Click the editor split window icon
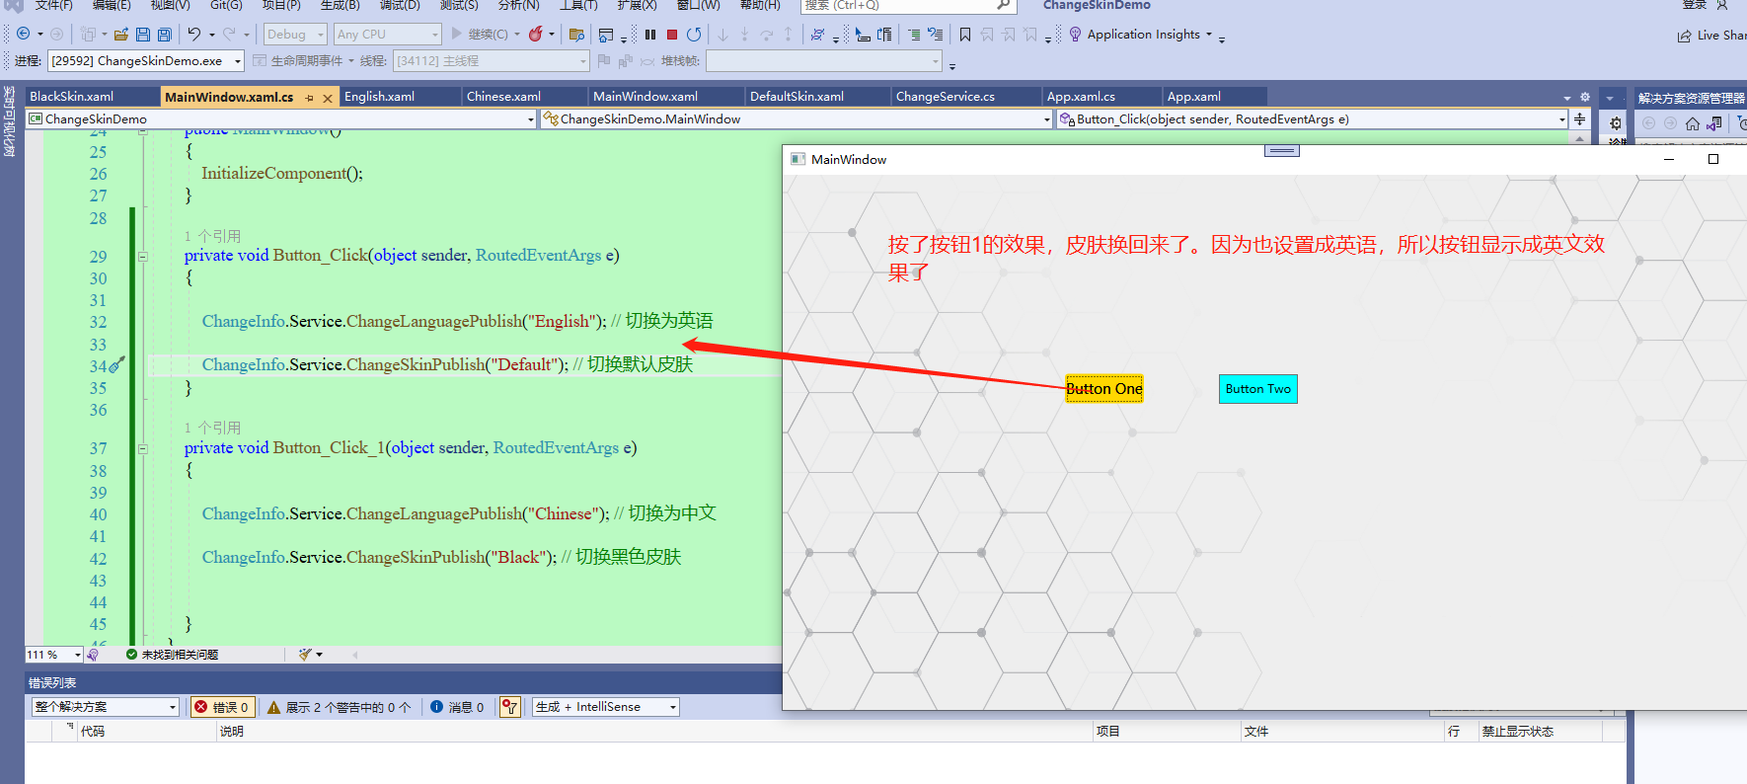The height and width of the screenshot is (784, 1747). pos(1579,118)
